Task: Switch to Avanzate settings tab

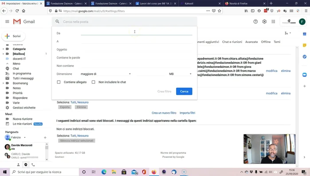Action: click(x=251, y=42)
